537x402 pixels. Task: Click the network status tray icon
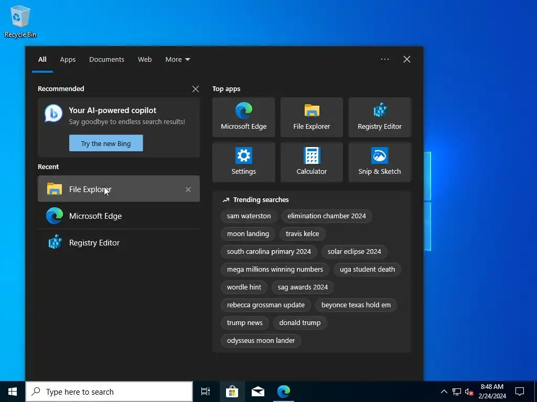click(x=457, y=392)
